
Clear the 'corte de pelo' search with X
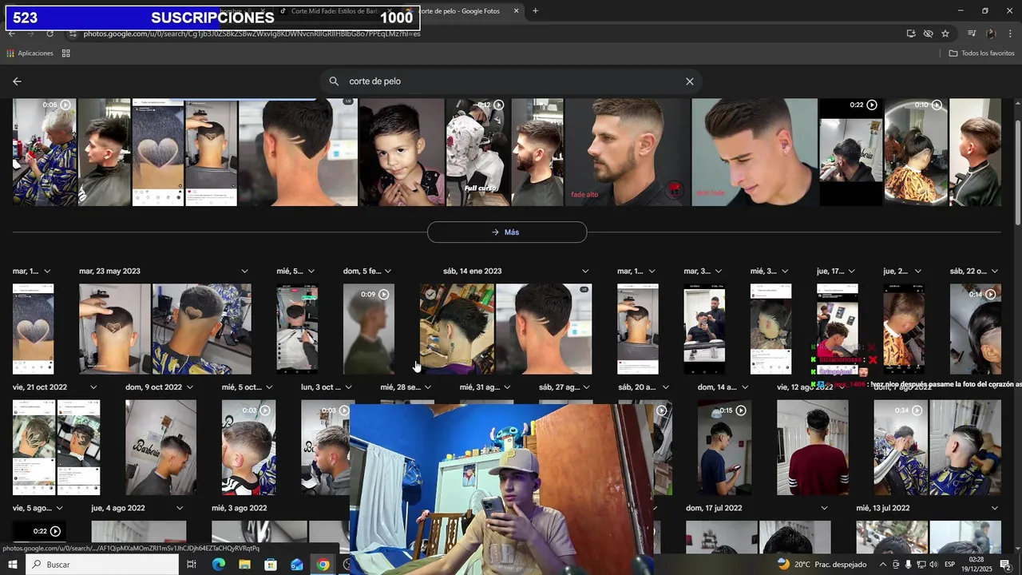tap(690, 81)
